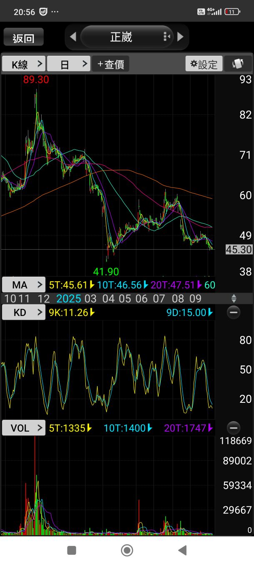Open the KD indicator selector

24,312
